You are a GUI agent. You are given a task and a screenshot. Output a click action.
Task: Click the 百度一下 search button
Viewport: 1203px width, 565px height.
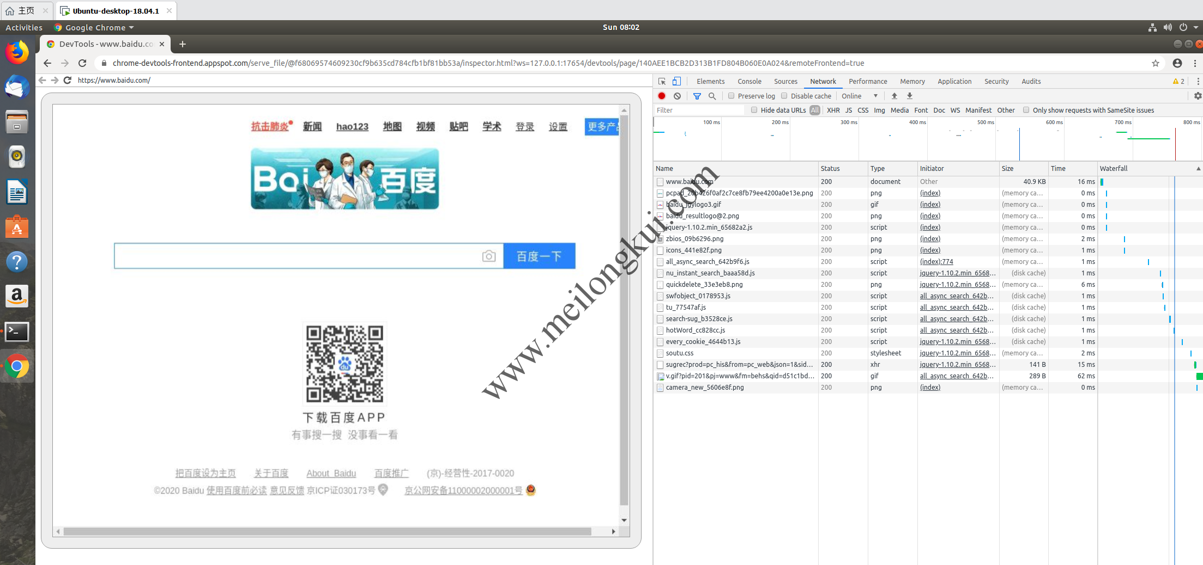539,256
